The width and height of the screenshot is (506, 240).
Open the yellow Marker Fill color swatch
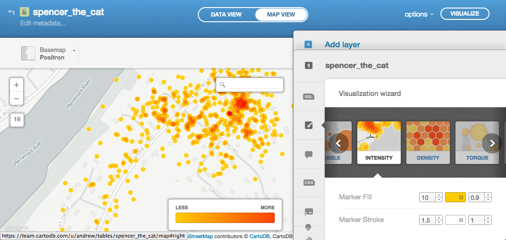(x=455, y=197)
